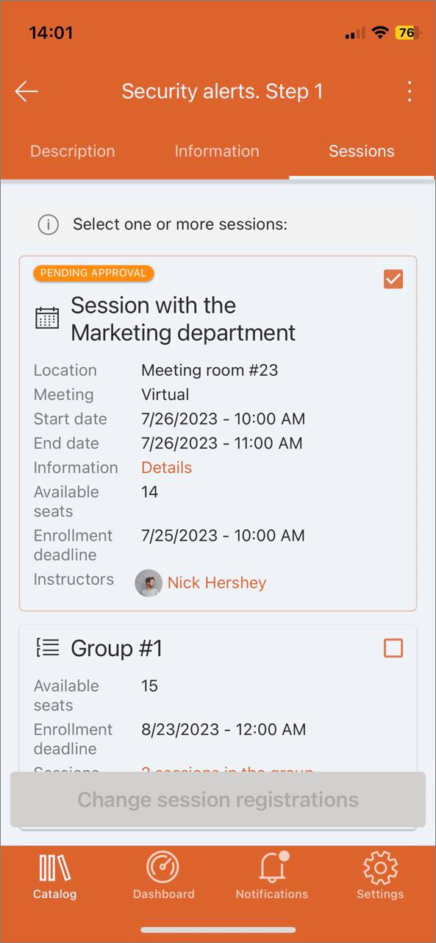Tap Select one or more sessions text
The height and width of the screenshot is (943, 436).
pos(180,224)
